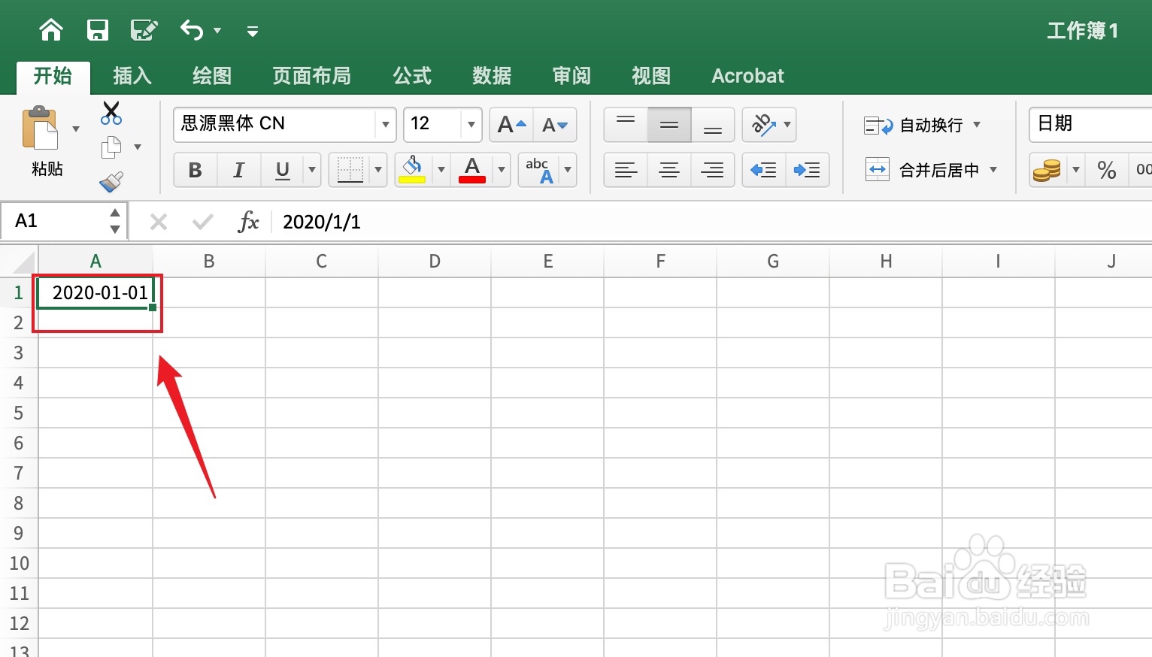Image resolution: width=1152 pixels, height=657 pixels.
Task: Align text left
Action: 626,170
